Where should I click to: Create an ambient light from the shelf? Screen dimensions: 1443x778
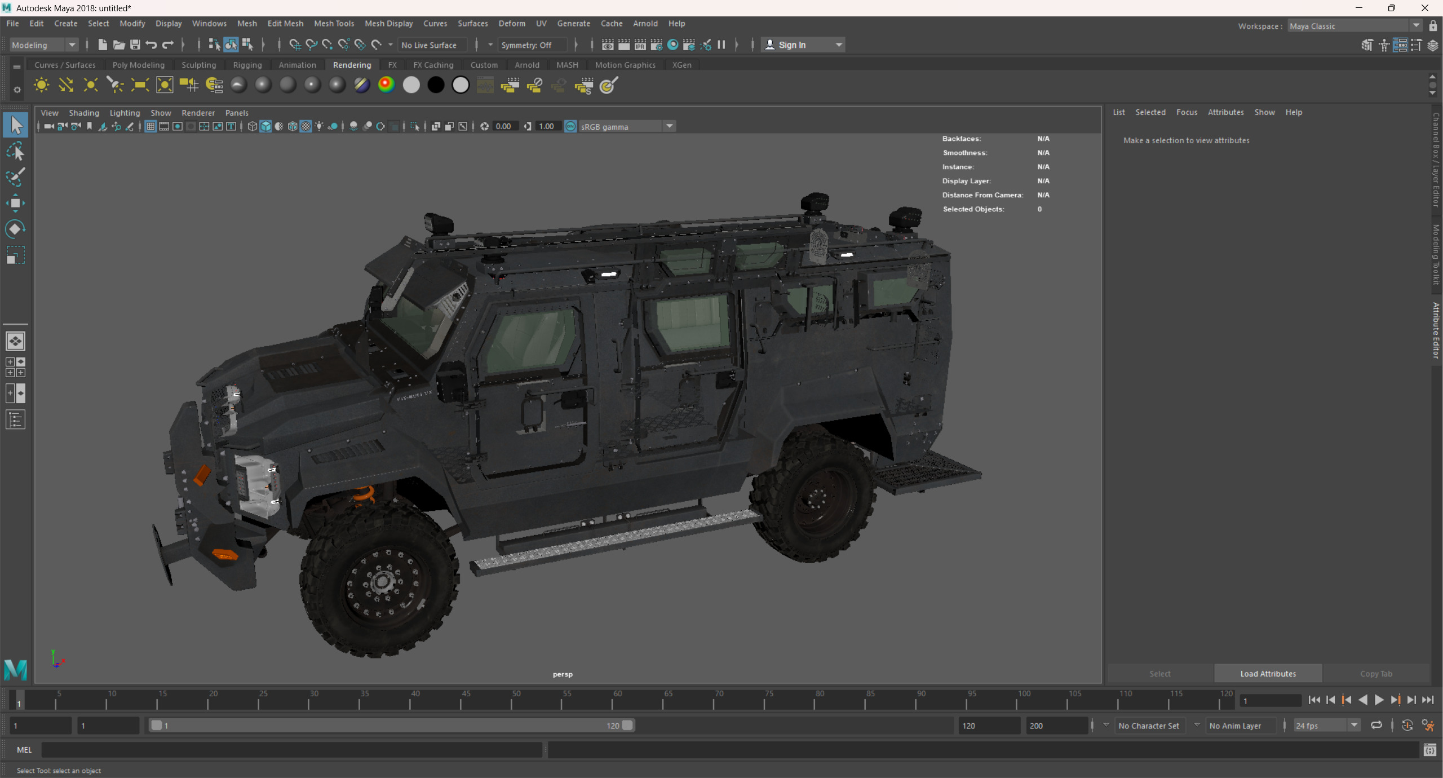click(x=41, y=85)
